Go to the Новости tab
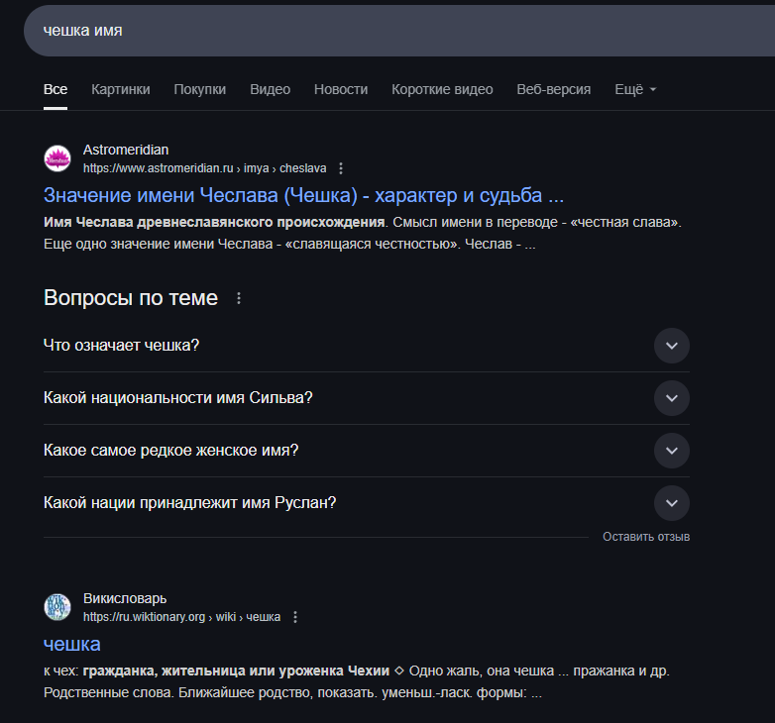 341,89
